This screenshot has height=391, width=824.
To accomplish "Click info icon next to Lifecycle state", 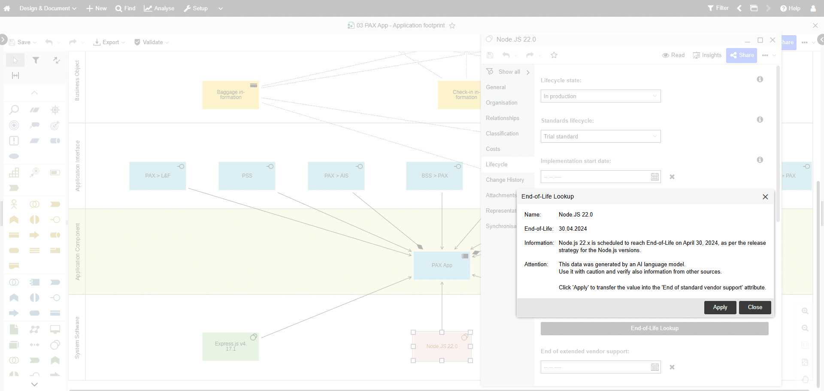I will click(x=760, y=79).
